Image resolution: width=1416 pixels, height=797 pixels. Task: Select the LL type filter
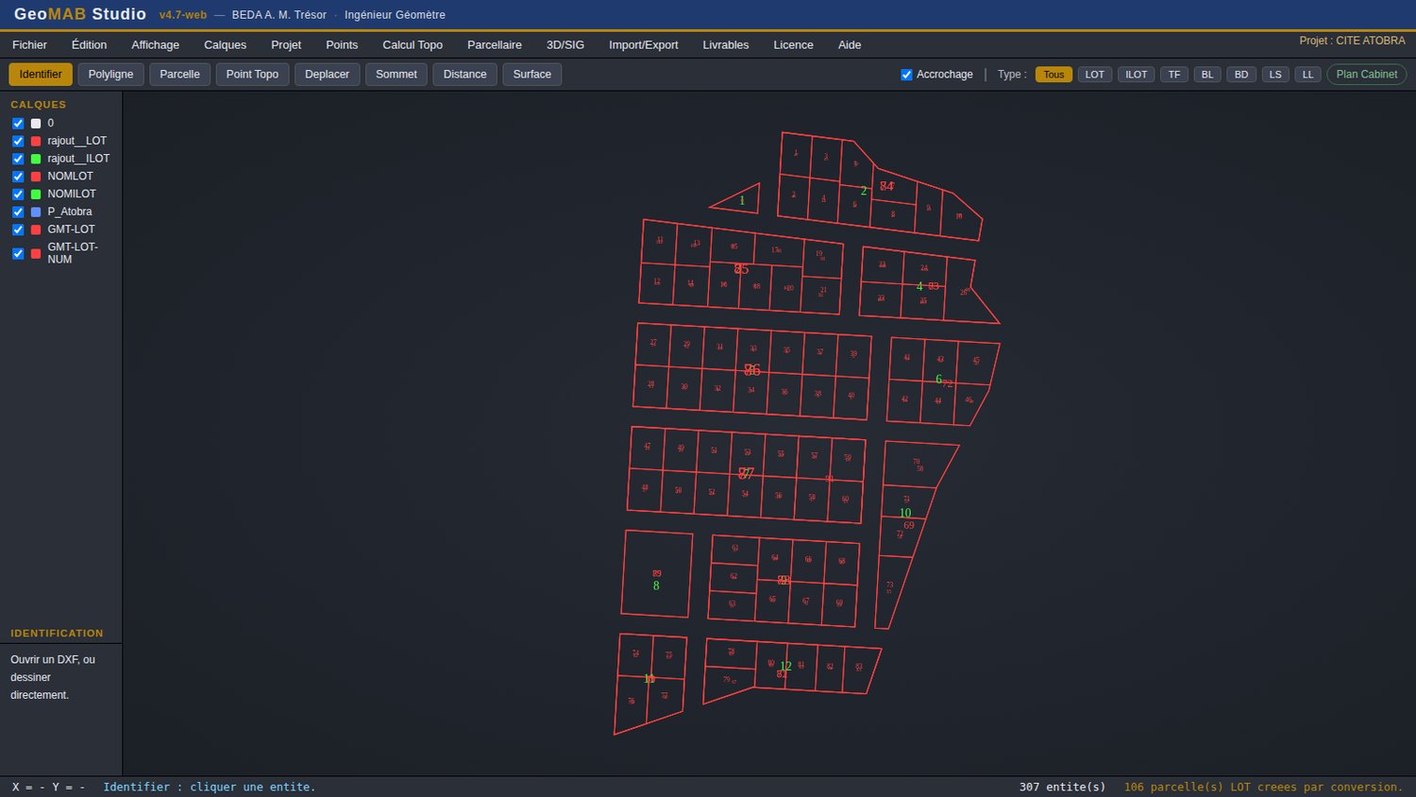click(x=1307, y=75)
